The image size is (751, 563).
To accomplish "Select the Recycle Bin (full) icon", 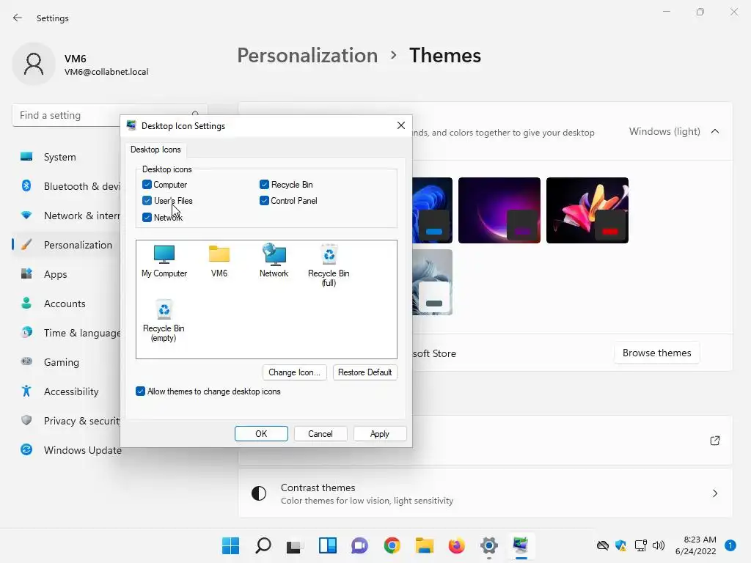I will 329,265.
